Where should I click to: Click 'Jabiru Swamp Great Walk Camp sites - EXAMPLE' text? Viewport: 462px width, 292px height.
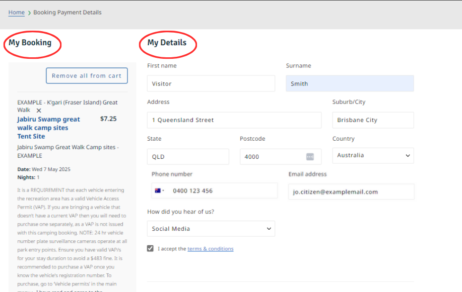(68, 151)
